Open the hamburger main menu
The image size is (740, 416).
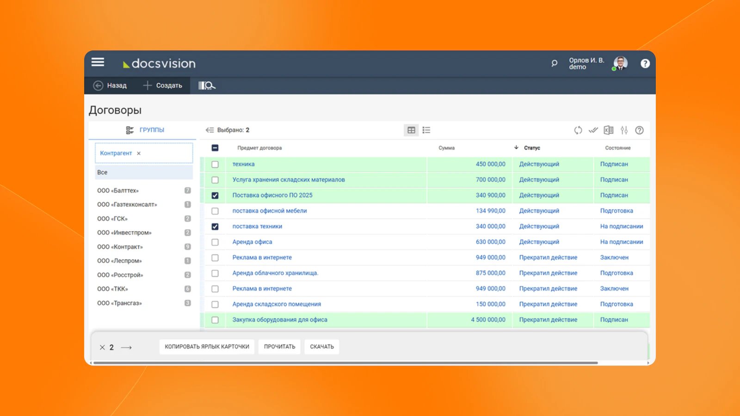pos(98,62)
